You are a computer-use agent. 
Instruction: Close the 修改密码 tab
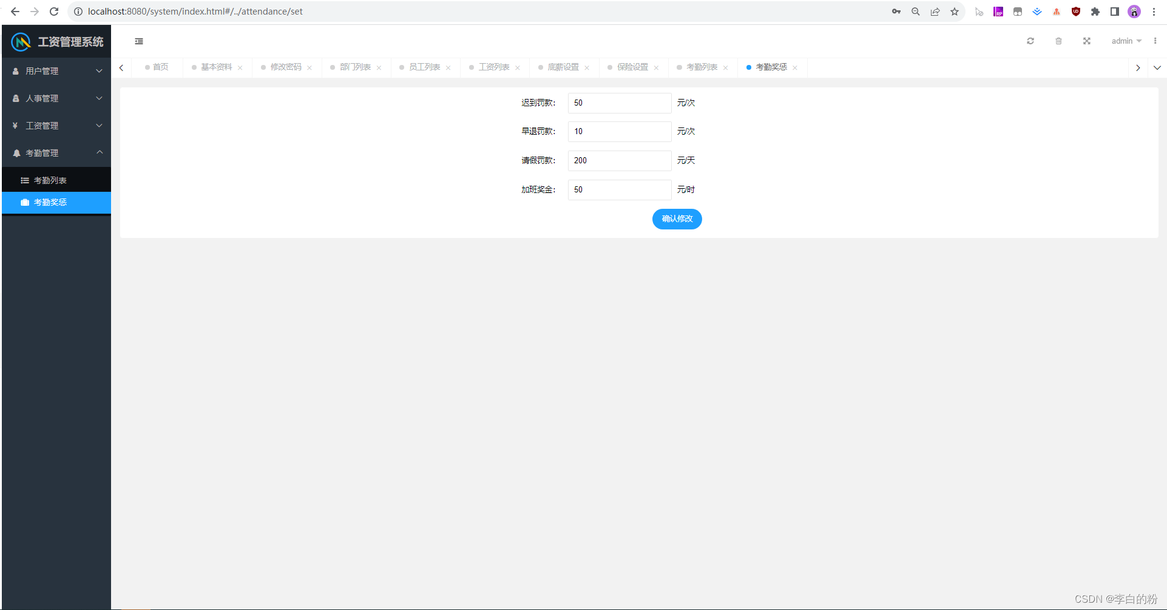pyautogui.click(x=310, y=68)
